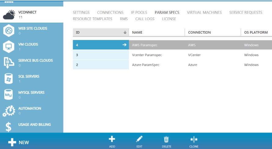Toggle sort arrow on ID column

point(125,32)
